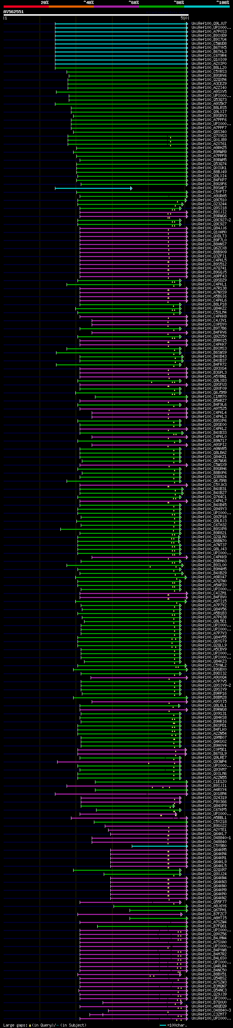Click the UniRef100_B9SAE7 hit label

pos(209,188)
